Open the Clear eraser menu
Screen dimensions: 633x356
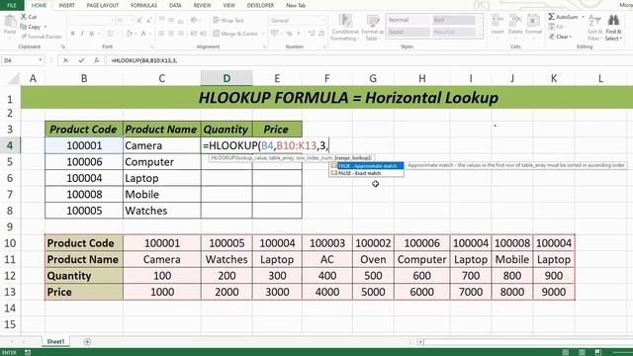[560, 37]
